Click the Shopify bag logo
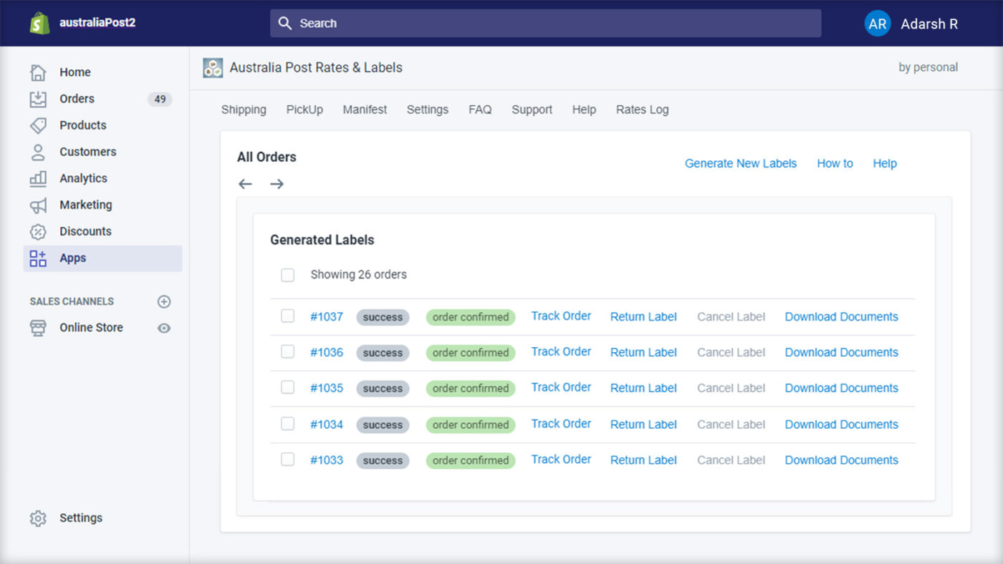Viewport: 1003px width, 564px height. [x=39, y=23]
